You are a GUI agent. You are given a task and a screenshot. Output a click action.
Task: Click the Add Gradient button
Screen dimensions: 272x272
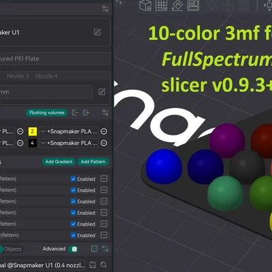point(58,162)
